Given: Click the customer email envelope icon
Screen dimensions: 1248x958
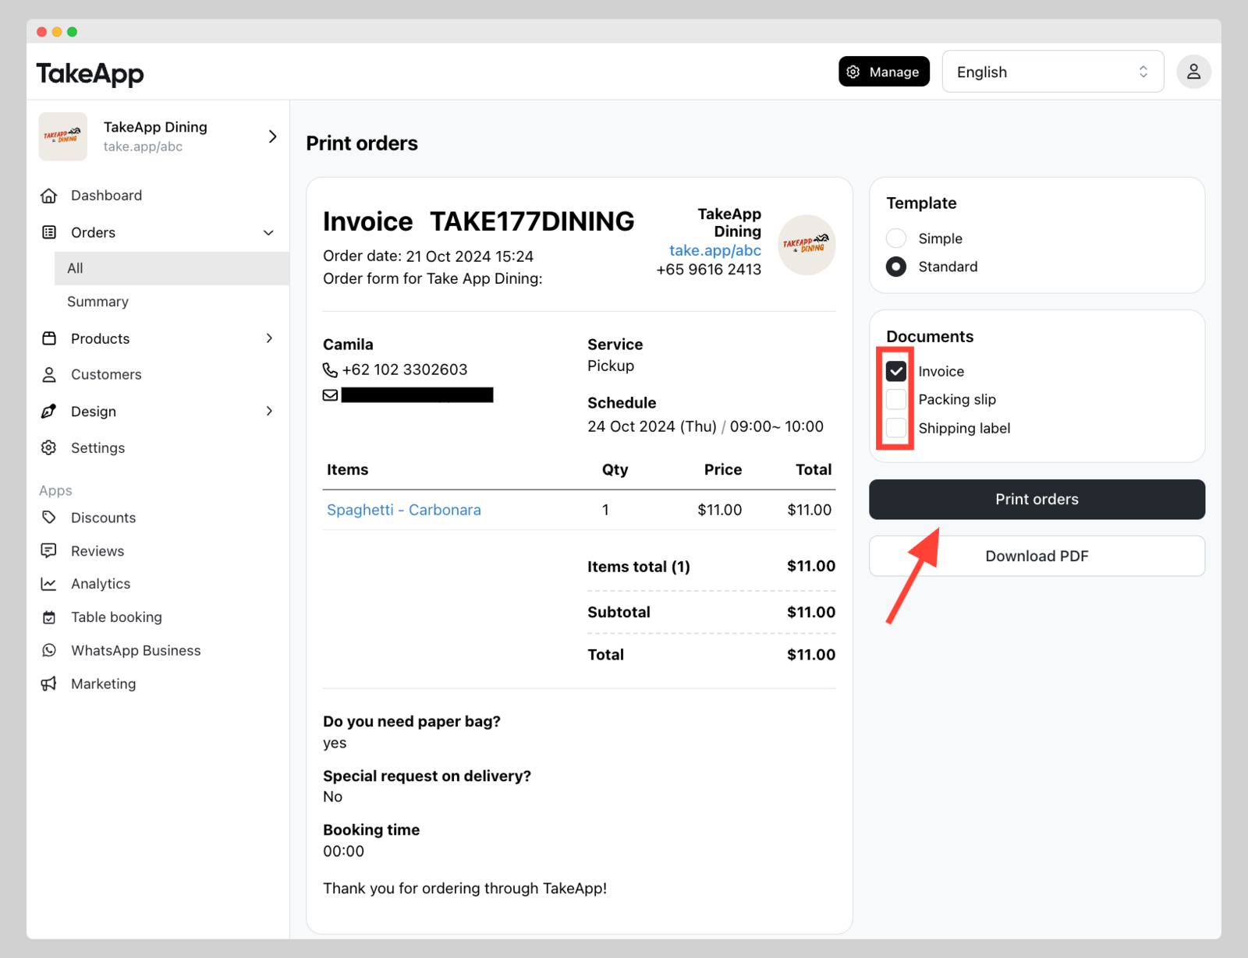Looking at the screenshot, I should (x=330, y=395).
